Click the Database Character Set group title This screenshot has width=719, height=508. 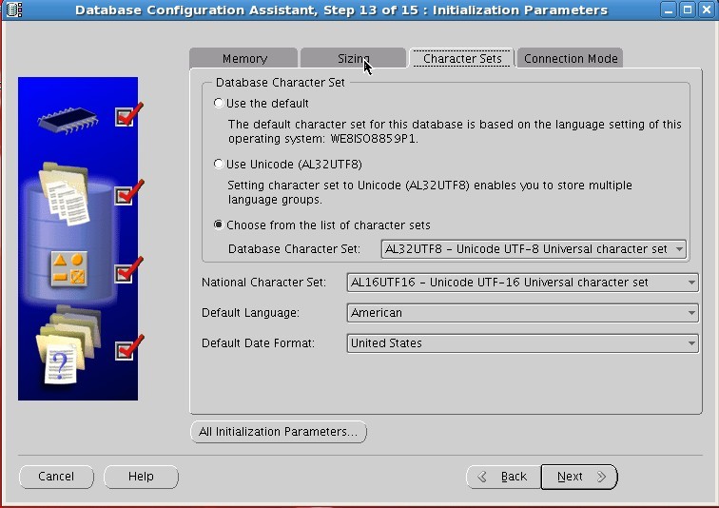point(281,83)
